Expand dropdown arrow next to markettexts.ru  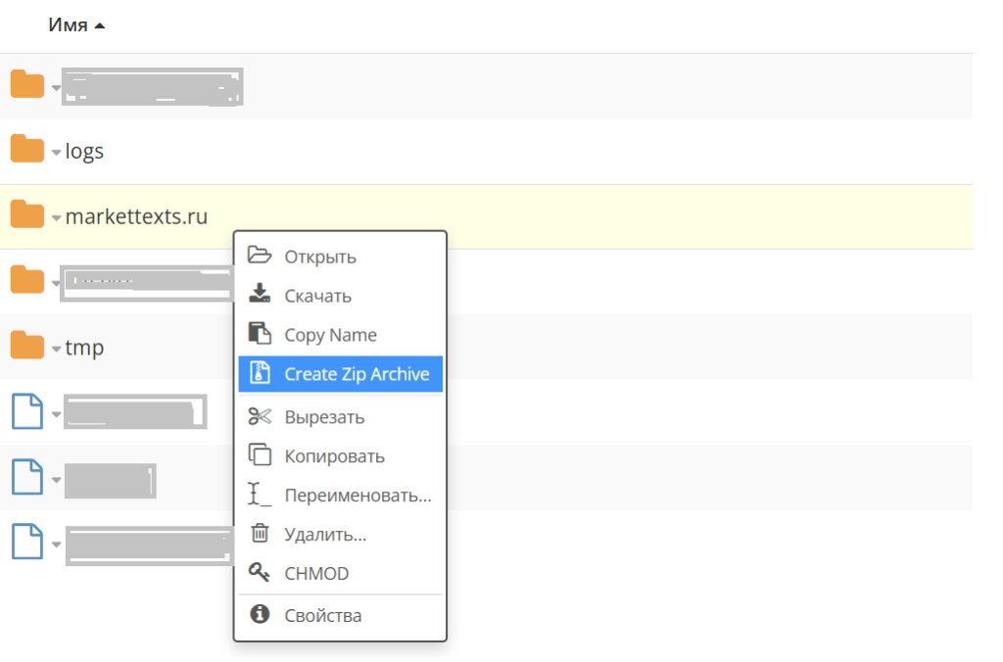[57, 217]
